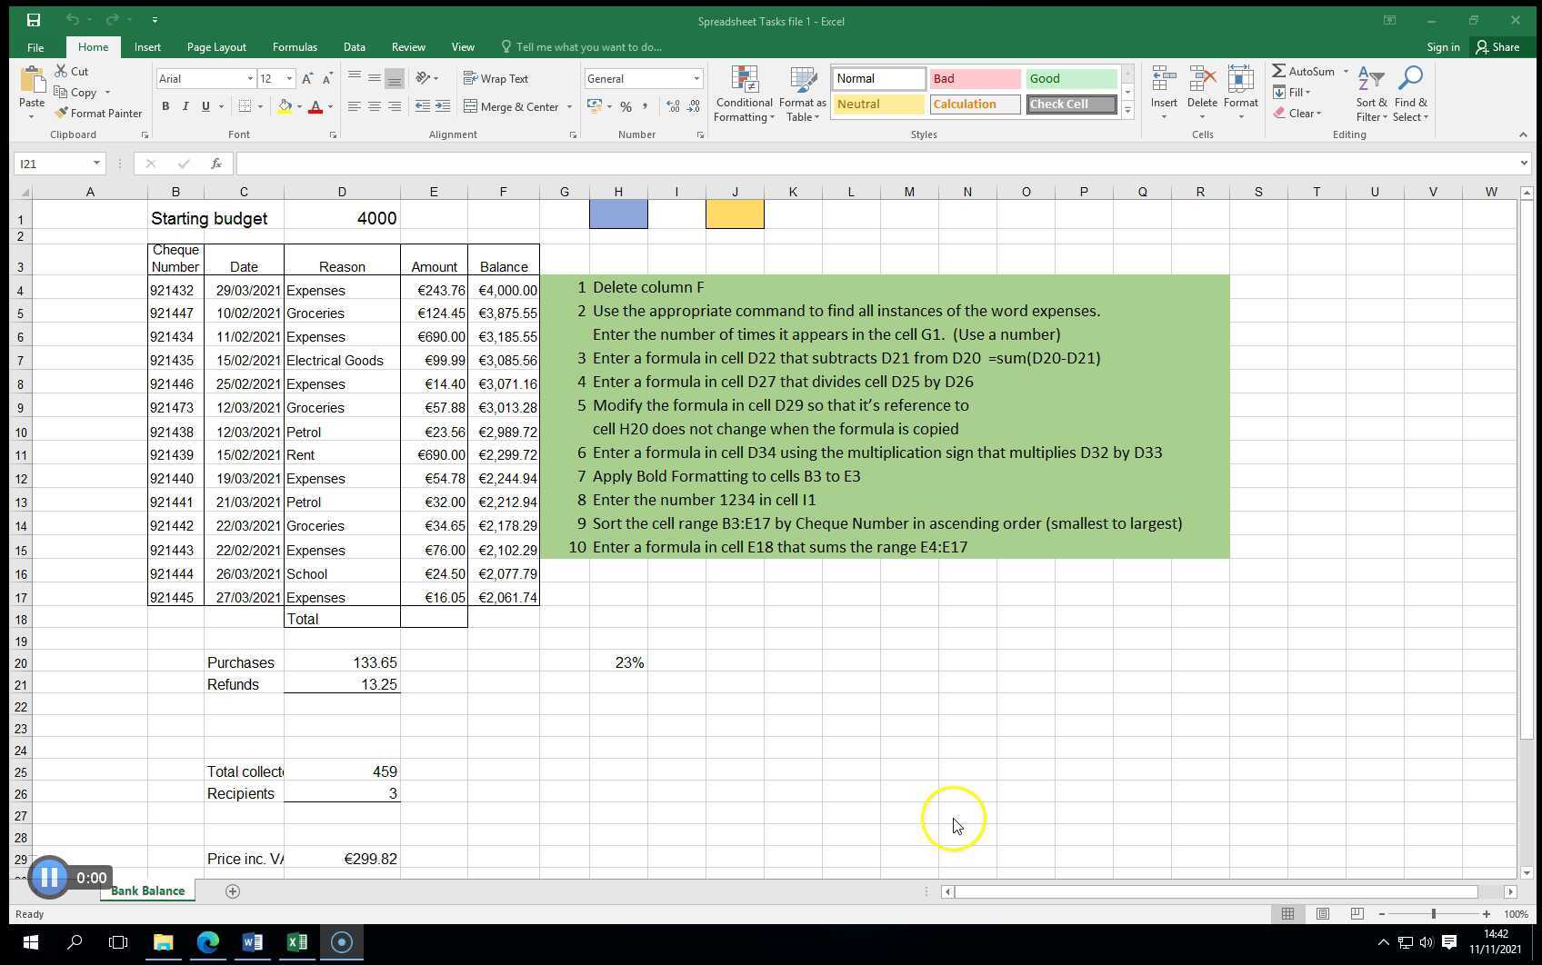Viewport: 1542px width, 965px height.
Task: Click the Percent Style icon
Action: [x=626, y=106]
